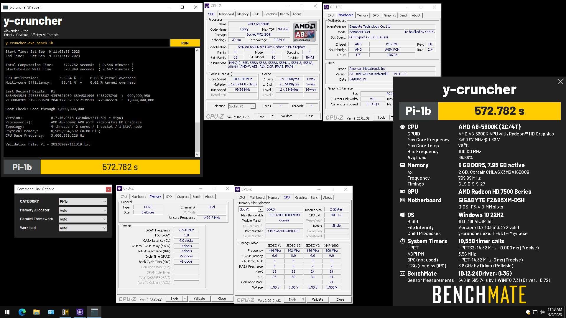The height and width of the screenshot is (318, 566).
Task: Click the Motherboard icon in BenchMate panel
Action: click(x=402, y=200)
